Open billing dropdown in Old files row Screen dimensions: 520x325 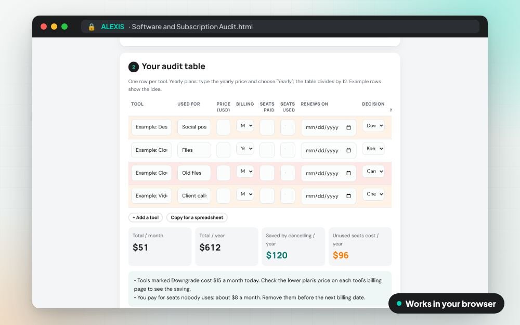(245, 172)
